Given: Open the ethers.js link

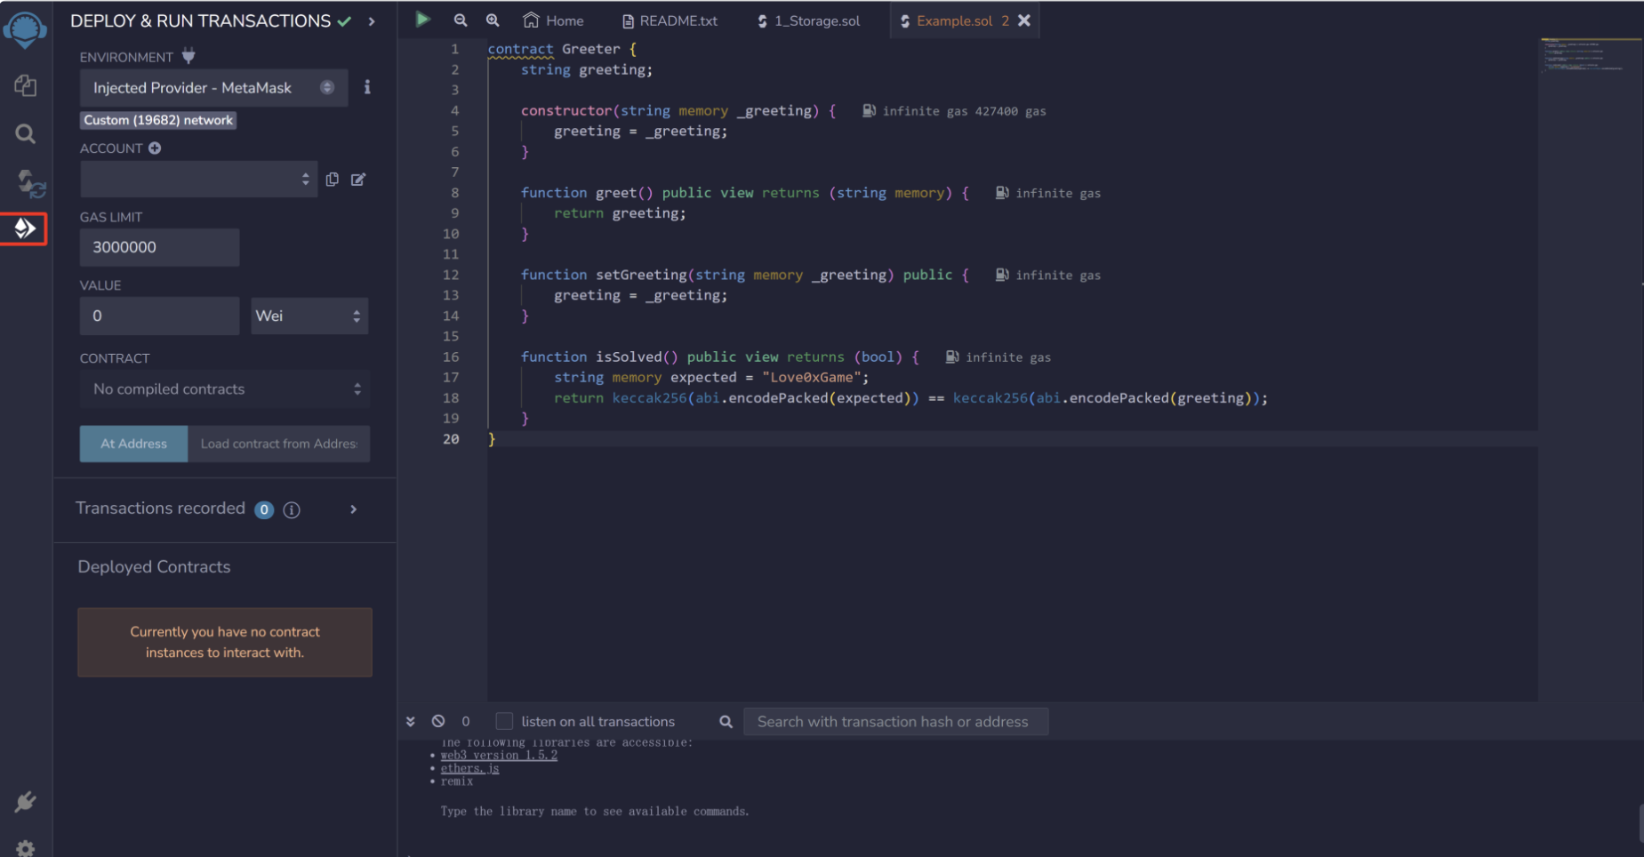Looking at the screenshot, I should [x=469, y=769].
